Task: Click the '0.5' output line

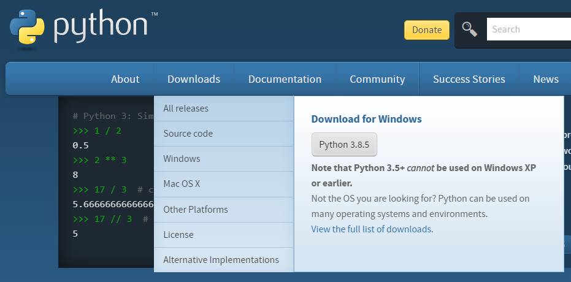Action: [x=81, y=145]
